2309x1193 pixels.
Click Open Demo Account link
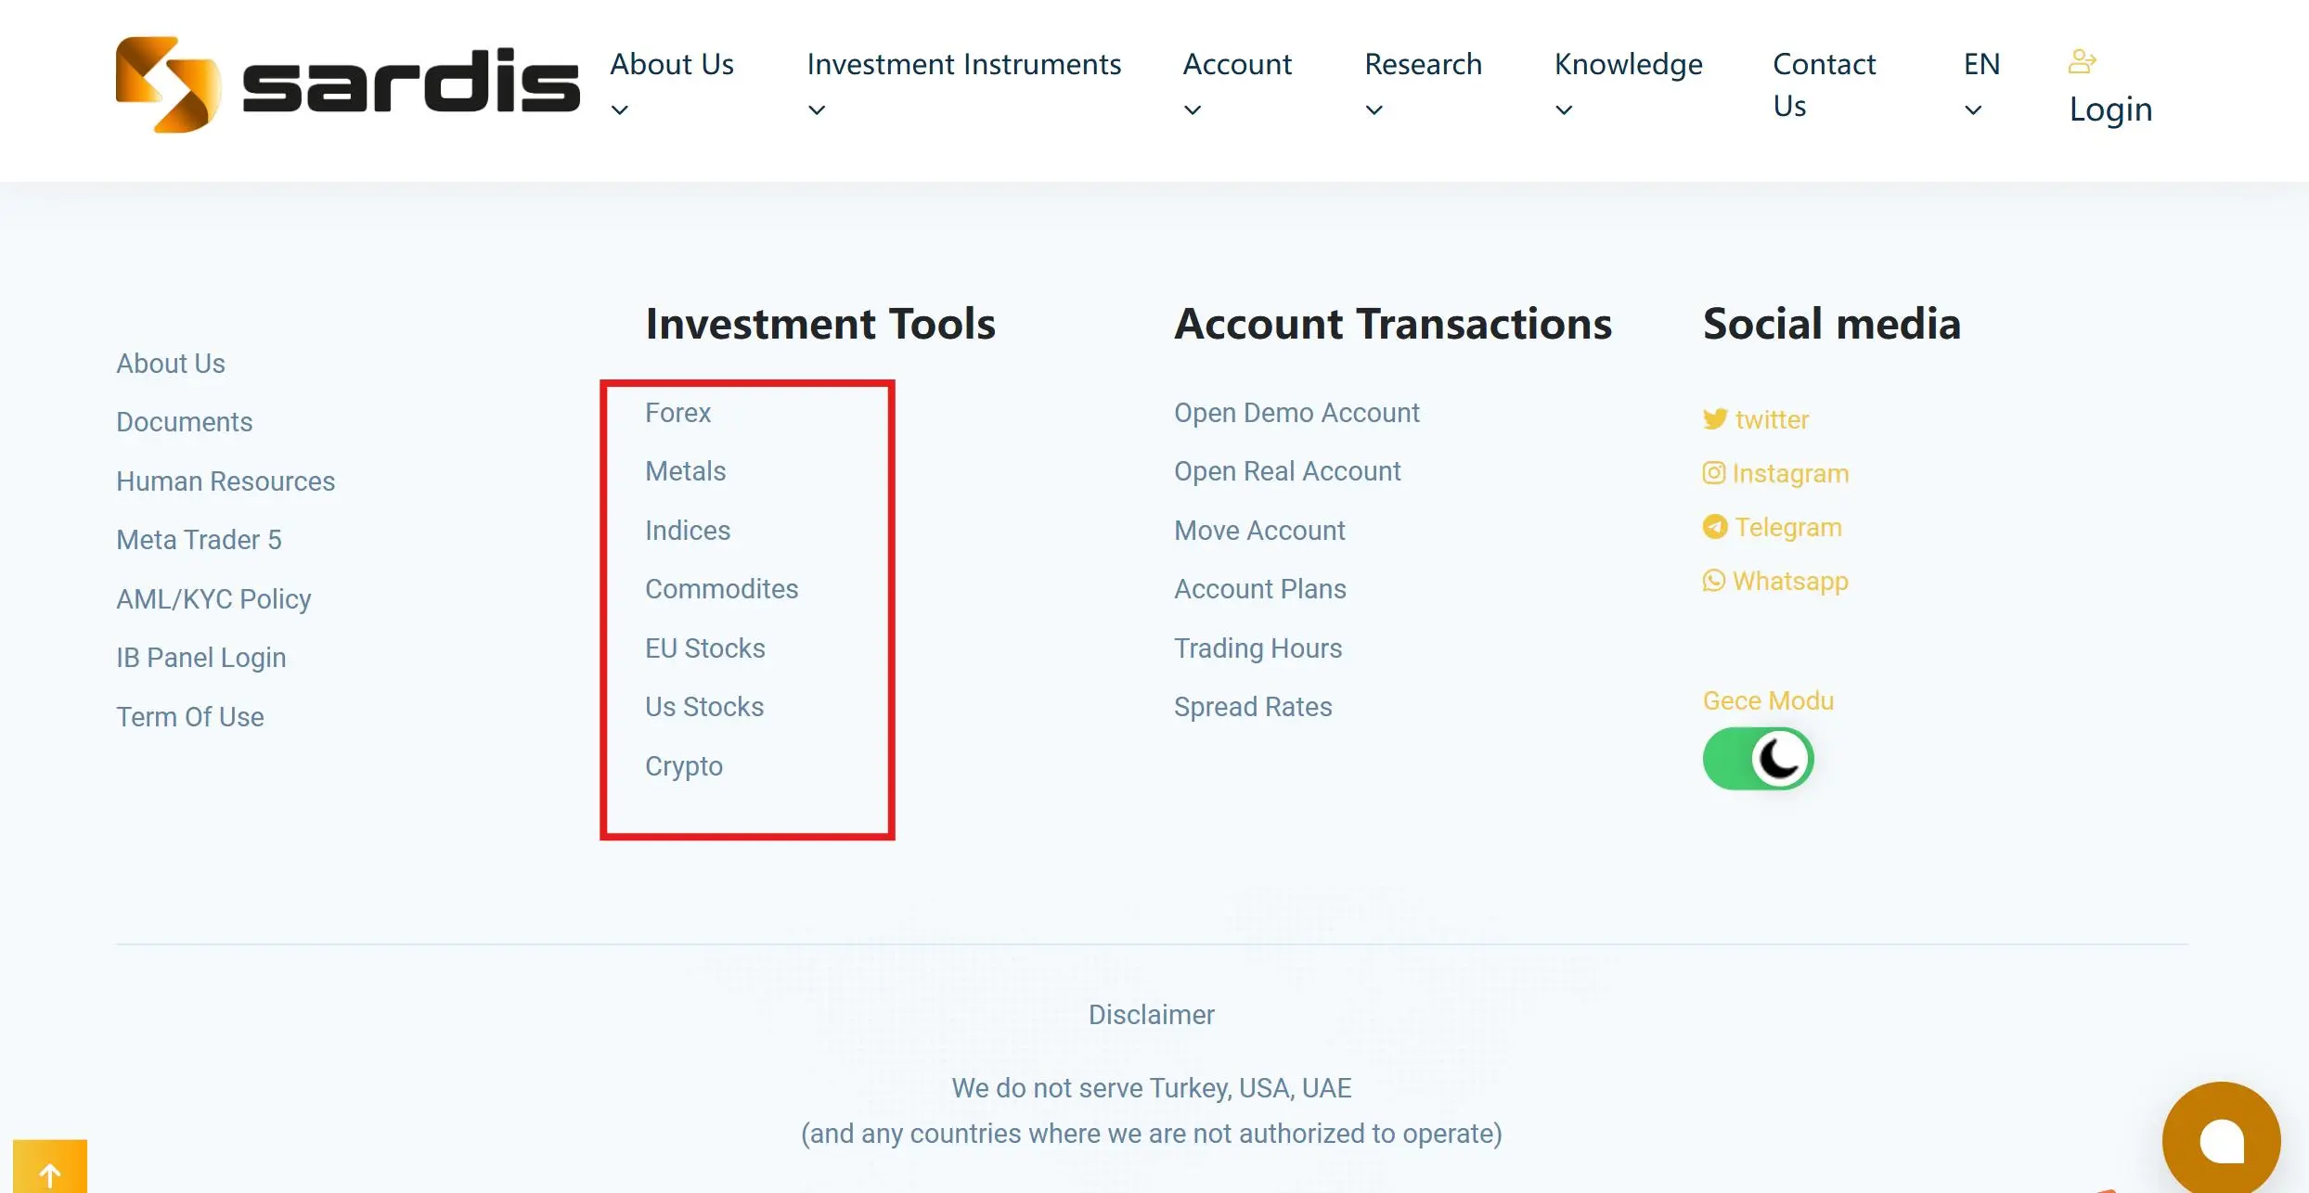(1296, 413)
